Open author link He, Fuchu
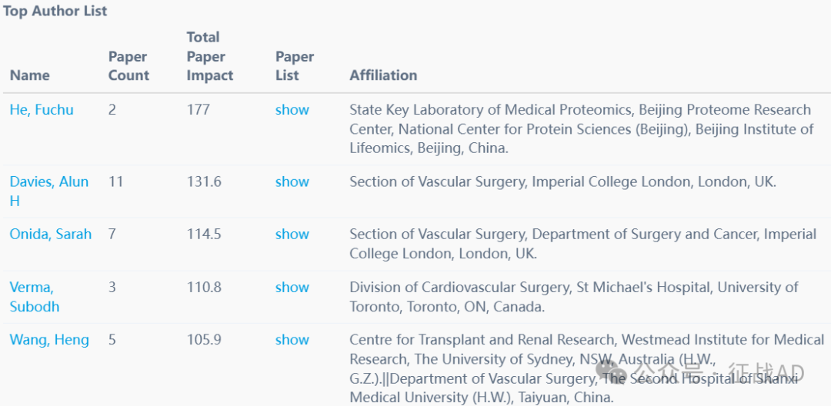Image resolution: width=831 pixels, height=406 pixels. point(42,110)
